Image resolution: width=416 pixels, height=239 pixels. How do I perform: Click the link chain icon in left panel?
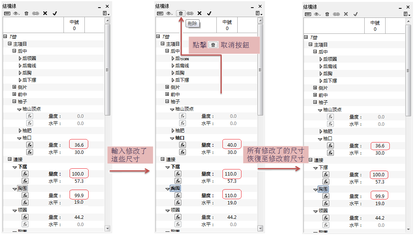coord(36,13)
